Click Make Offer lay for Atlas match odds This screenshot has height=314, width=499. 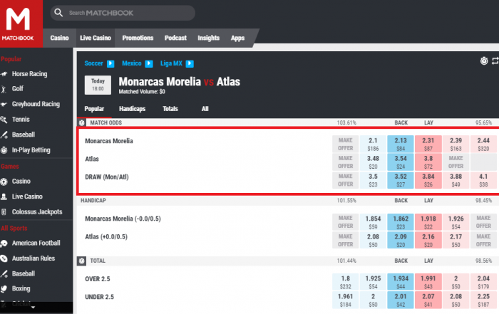456,162
